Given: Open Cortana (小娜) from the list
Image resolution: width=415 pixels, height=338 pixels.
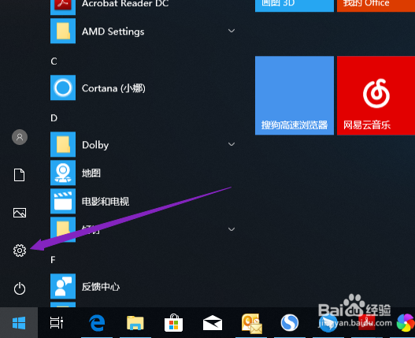Looking at the screenshot, I should coord(113,88).
